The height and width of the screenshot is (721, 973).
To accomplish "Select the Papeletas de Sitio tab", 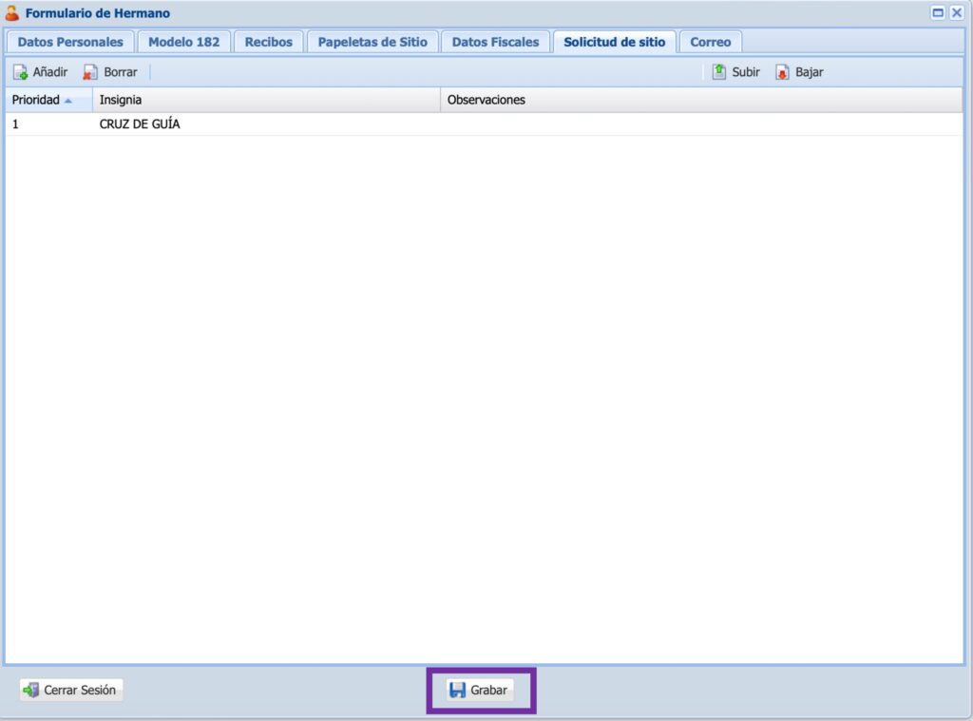I will click(372, 42).
